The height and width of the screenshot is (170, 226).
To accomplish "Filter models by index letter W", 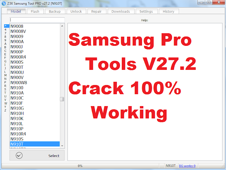I will (x=6, y=103).
